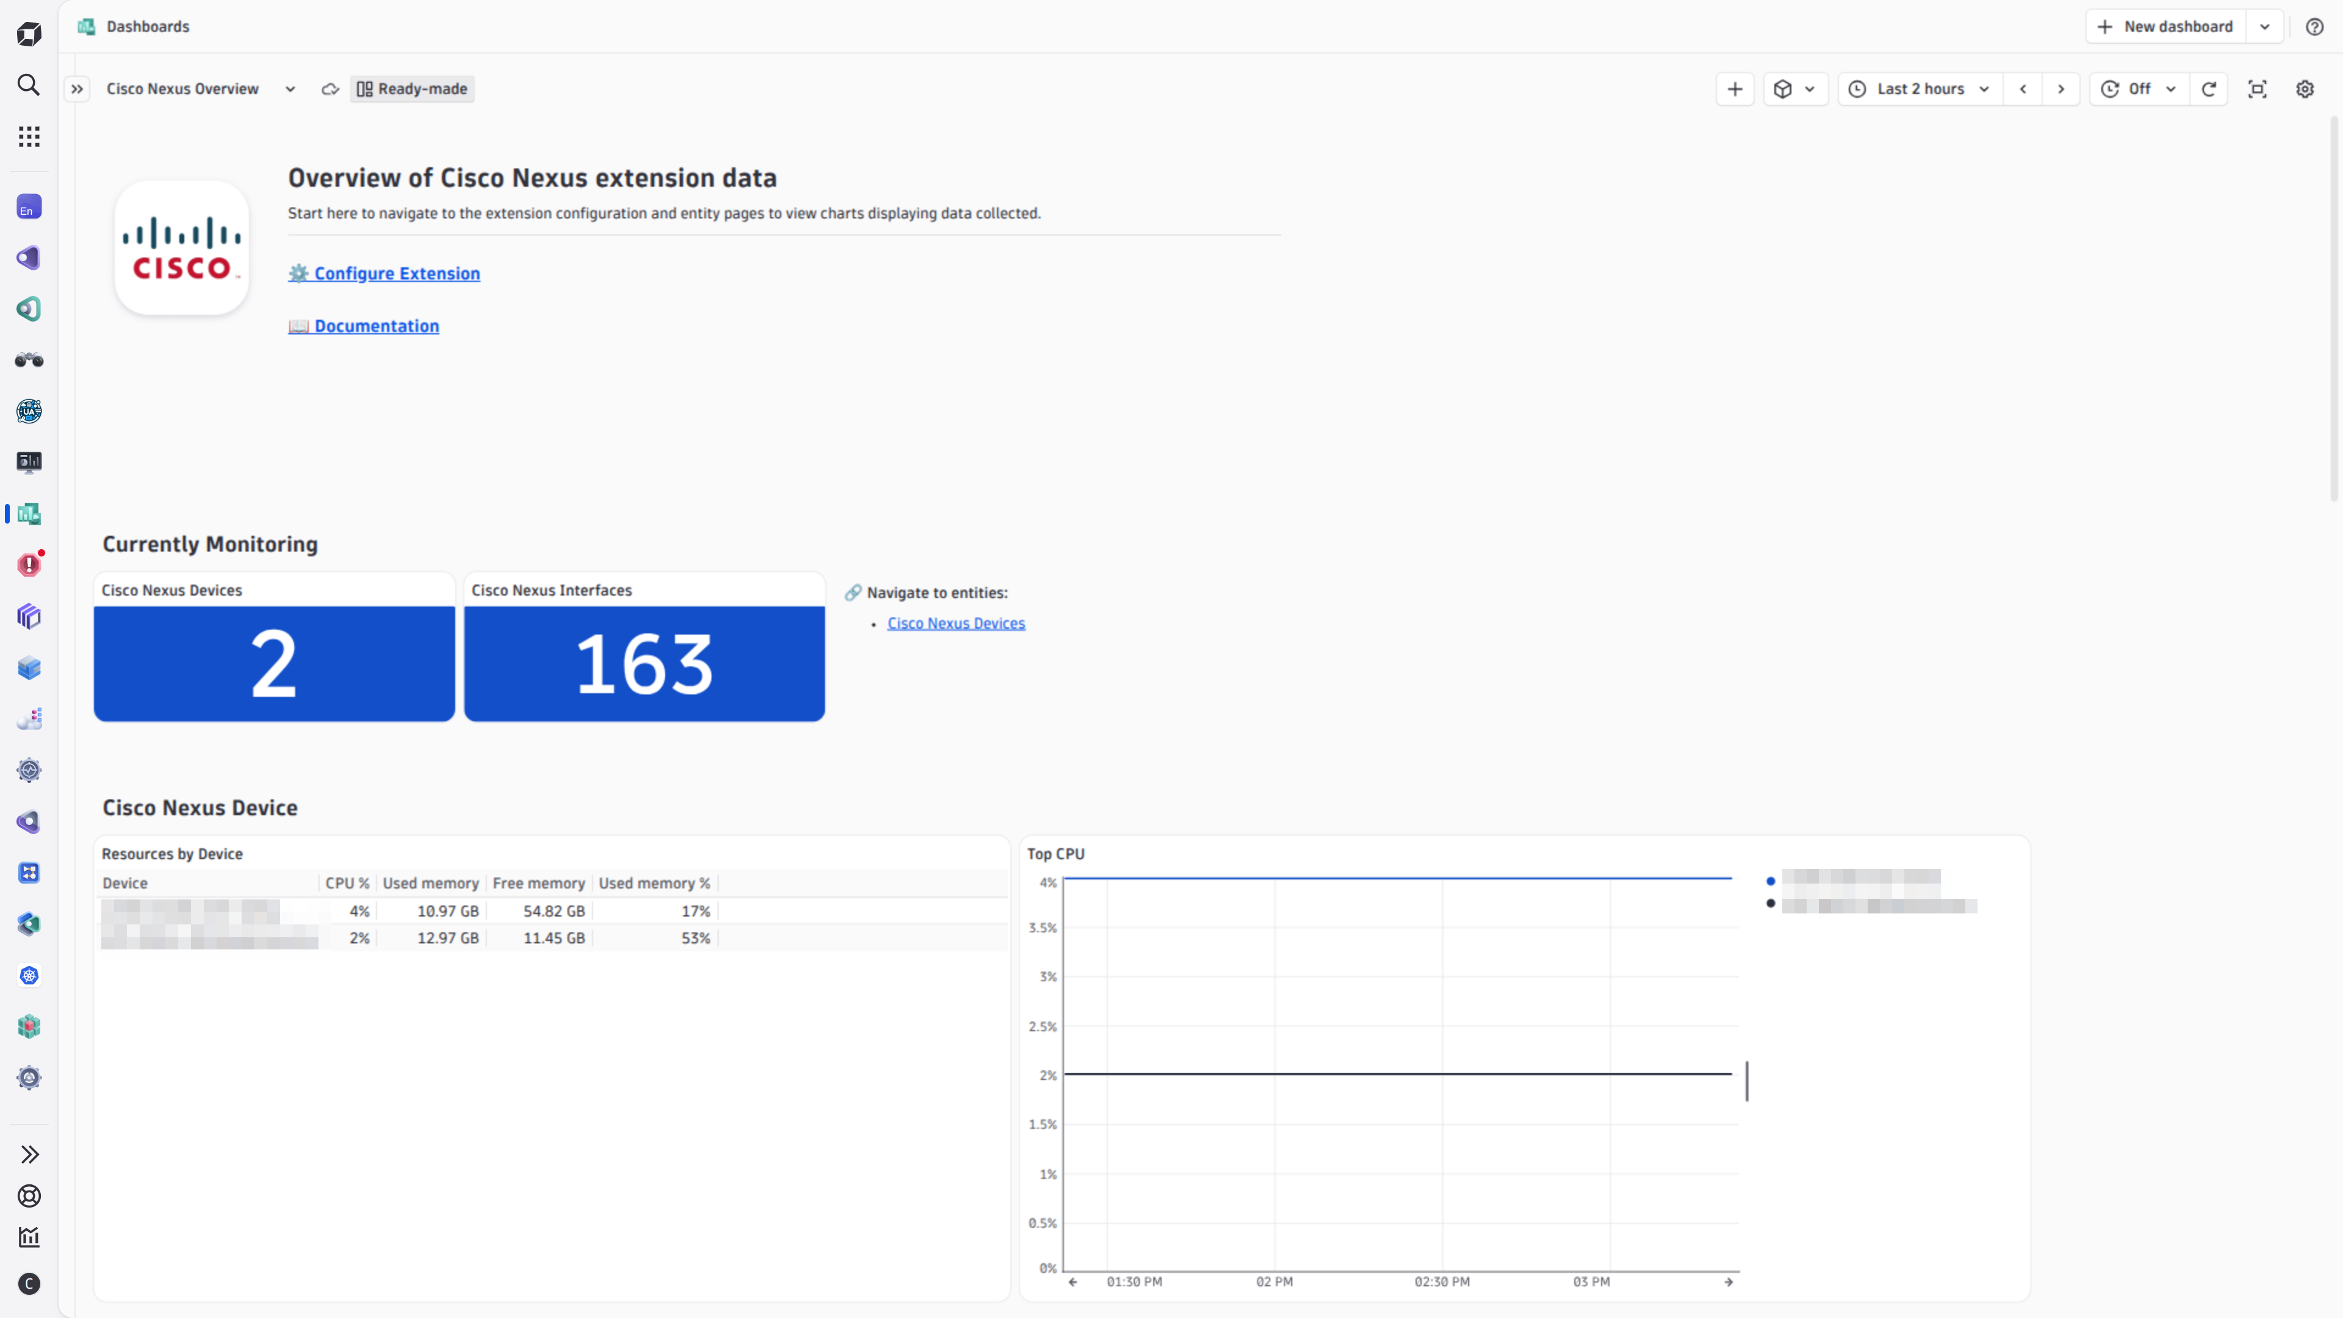Viewport: 2343px width, 1318px height.
Task: Go to previous timeframe arrow
Action: [2023, 89]
